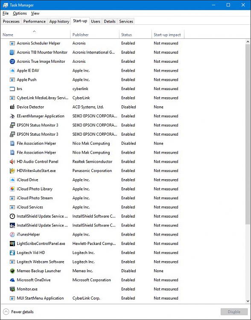The width and height of the screenshot is (251, 320).
Task: Click the iCloud Services icon
Action: pos(12,207)
